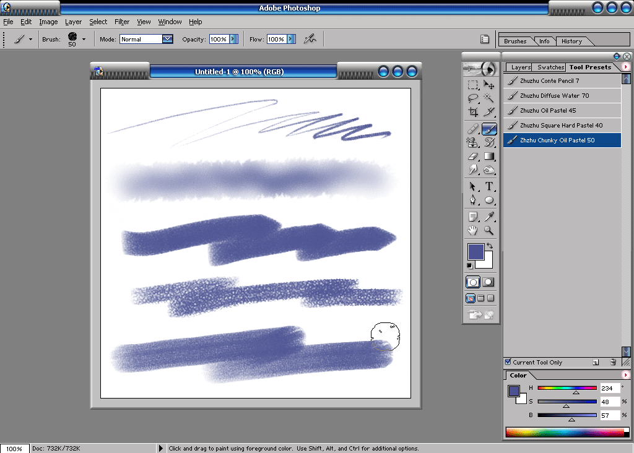The height and width of the screenshot is (453, 634).
Task: Select the Eyedropper tool
Action: 489,217
